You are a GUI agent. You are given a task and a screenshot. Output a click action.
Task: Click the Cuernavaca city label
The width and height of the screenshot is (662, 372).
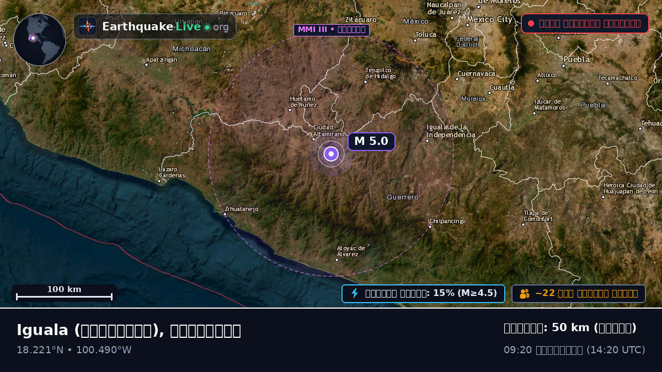click(x=476, y=73)
